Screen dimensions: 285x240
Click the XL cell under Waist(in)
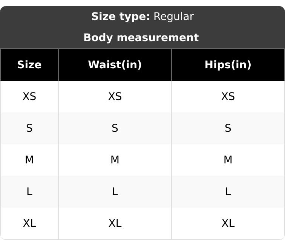pos(115,223)
